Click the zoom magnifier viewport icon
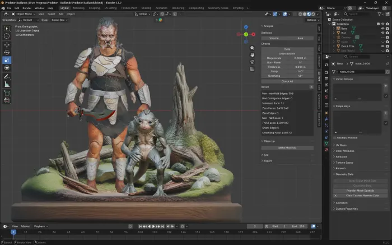392x245 pixels. pyautogui.click(x=252, y=48)
